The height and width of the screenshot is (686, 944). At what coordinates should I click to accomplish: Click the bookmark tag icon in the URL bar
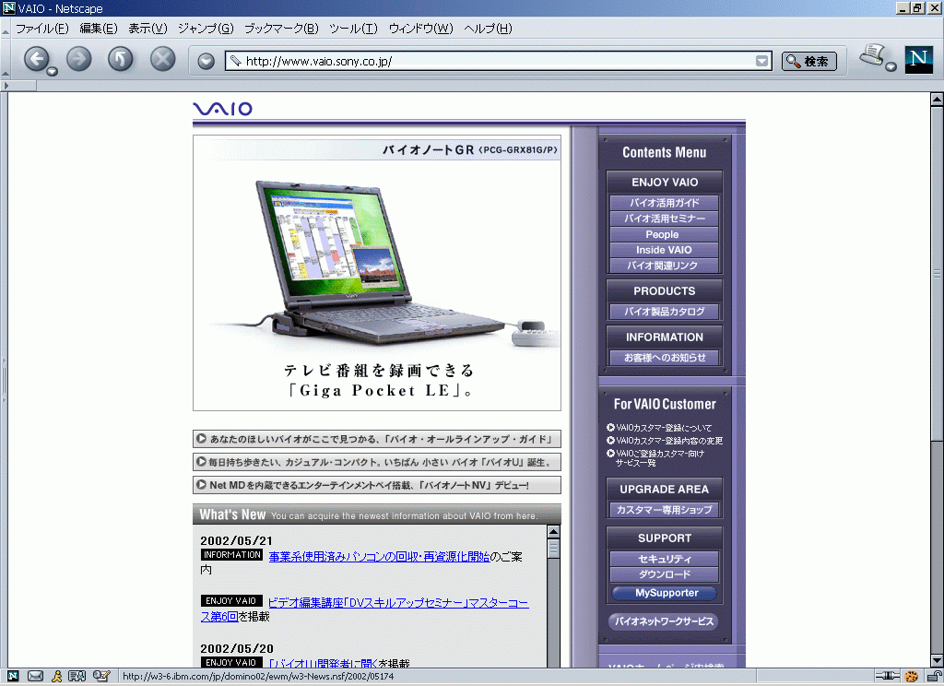235,61
